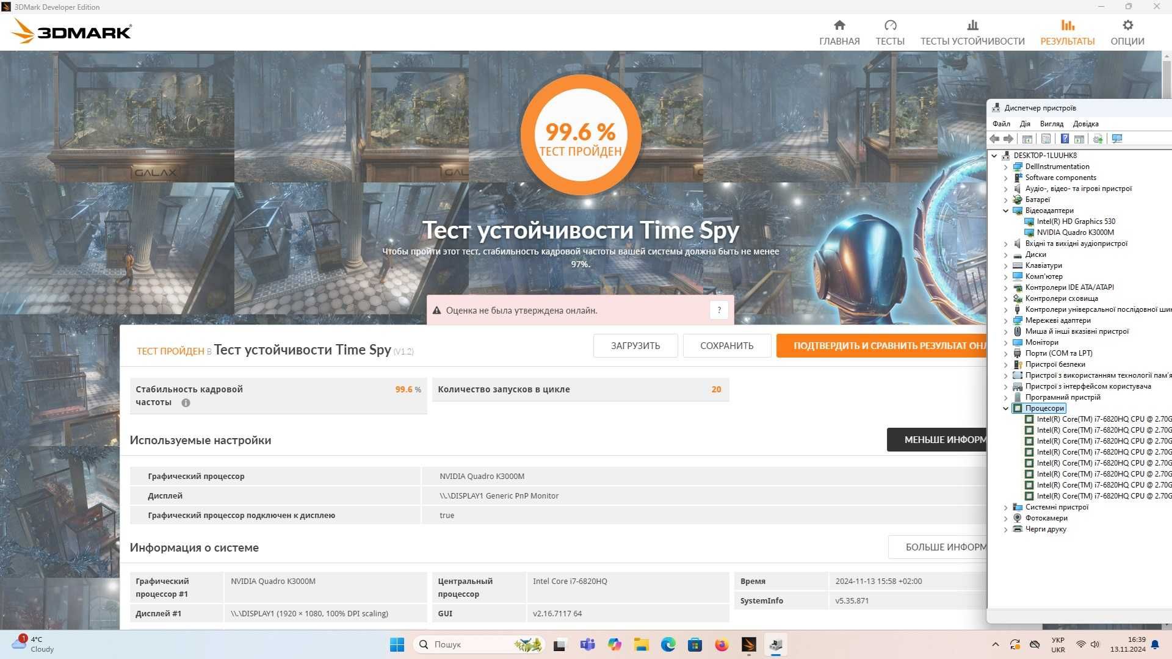Click the Windows Start button

[397, 644]
